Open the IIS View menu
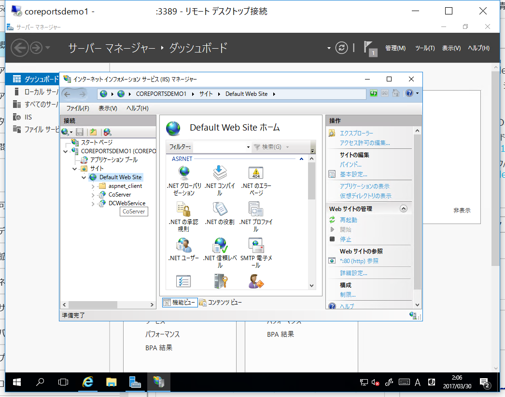The width and height of the screenshot is (505, 397). pyautogui.click(x=108, y=108)
